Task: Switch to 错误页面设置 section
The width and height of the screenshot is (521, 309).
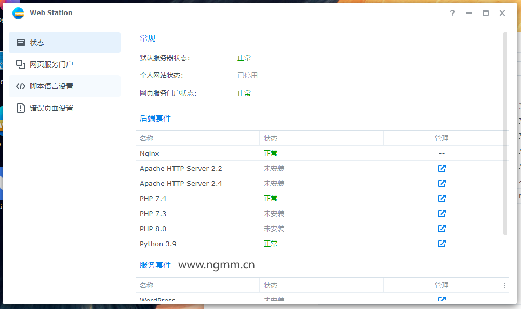Action: 55,108
